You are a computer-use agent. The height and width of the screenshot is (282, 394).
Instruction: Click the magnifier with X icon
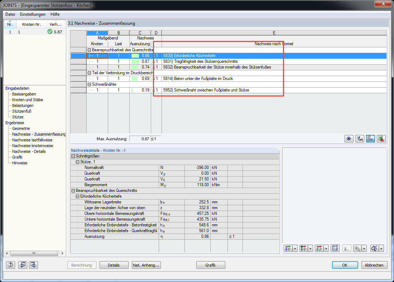pos(375,249)
